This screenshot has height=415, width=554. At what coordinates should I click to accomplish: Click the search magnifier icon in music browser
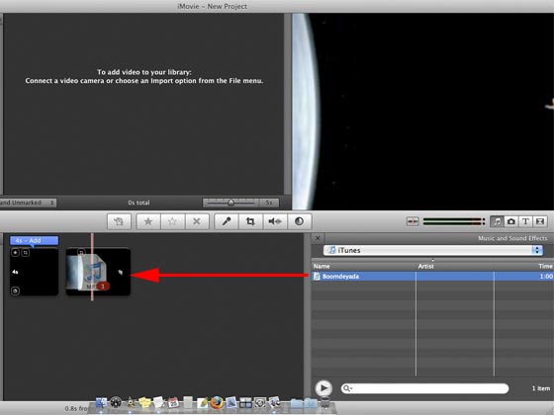[347, 388]
